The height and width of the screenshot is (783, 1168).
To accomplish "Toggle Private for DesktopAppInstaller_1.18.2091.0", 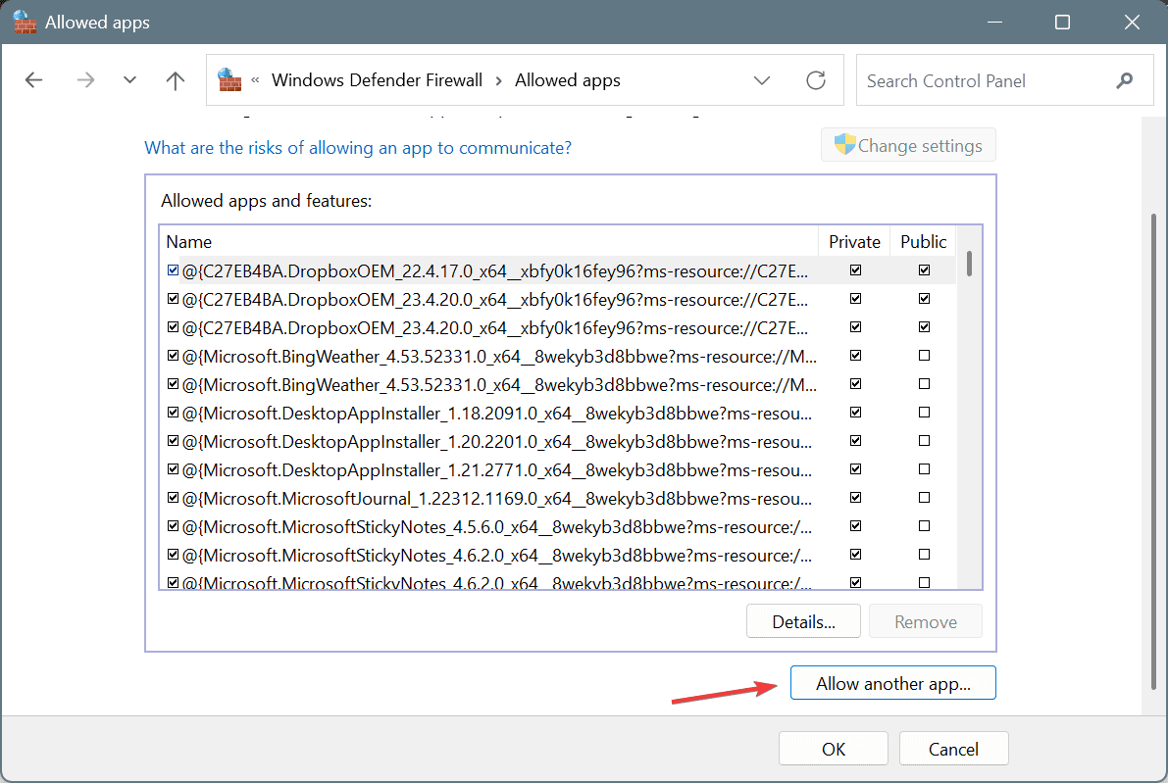I will click(855, 413).
